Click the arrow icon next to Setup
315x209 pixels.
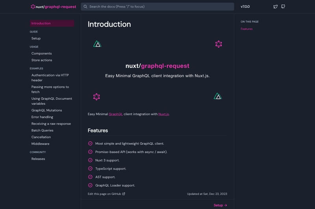[226, 205]
